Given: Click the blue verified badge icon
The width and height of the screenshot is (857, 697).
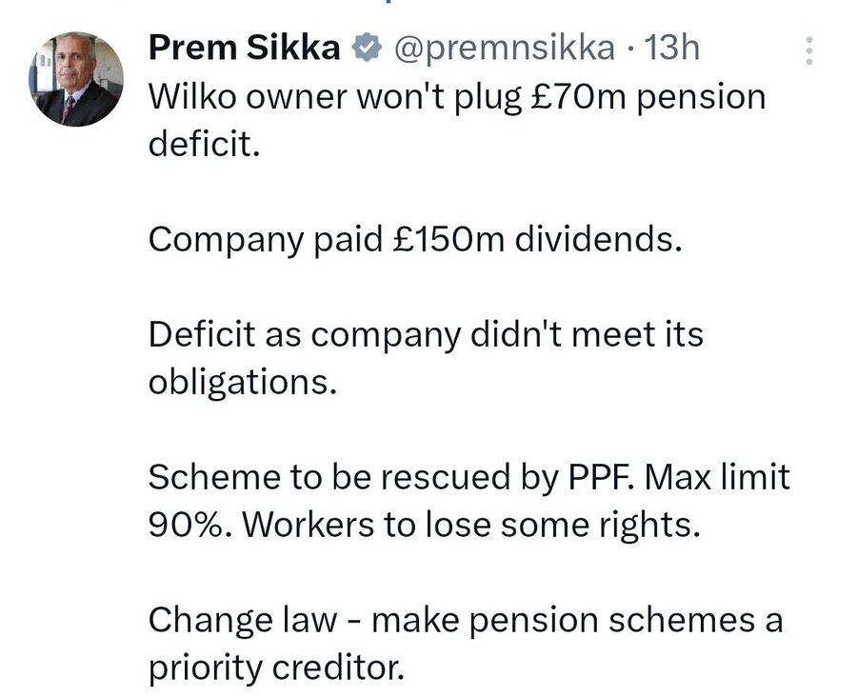Looking at the screenshot, I should [x=367, y=47].
